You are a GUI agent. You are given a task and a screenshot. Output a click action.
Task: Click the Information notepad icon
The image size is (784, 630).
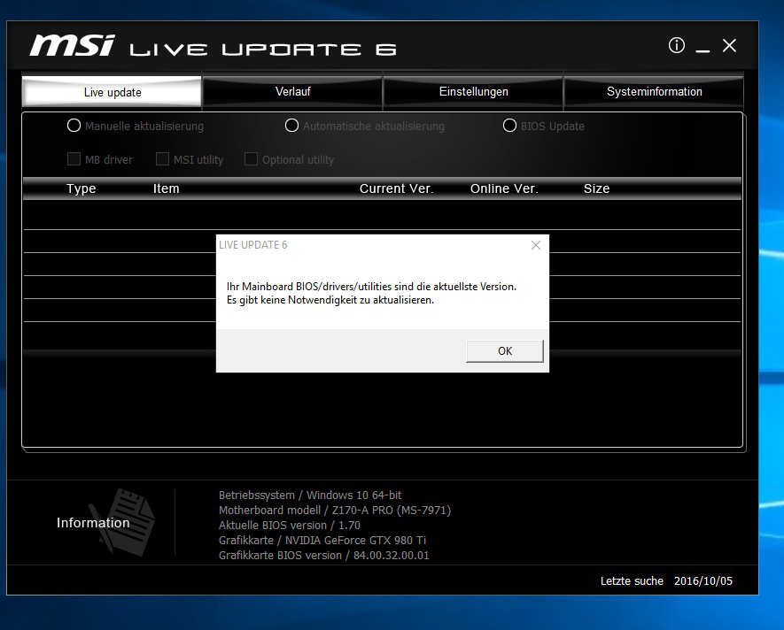[124, 521]
